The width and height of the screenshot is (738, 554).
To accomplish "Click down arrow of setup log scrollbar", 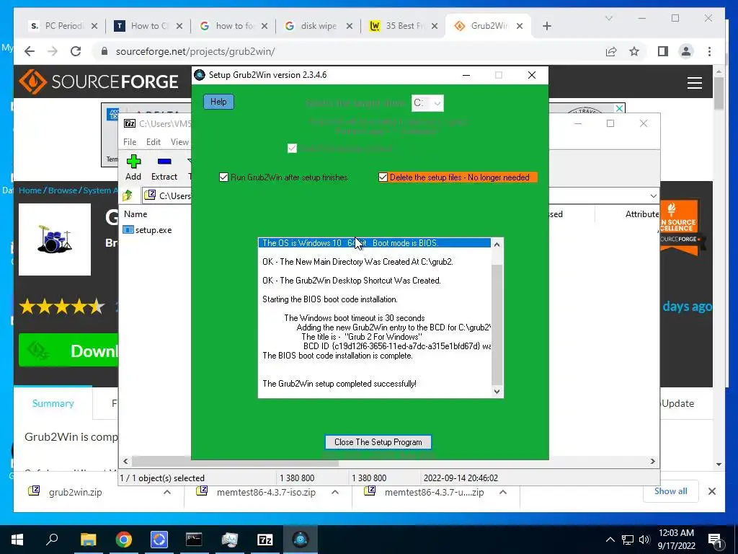I will pyautogui.click(x=497, y=391).
